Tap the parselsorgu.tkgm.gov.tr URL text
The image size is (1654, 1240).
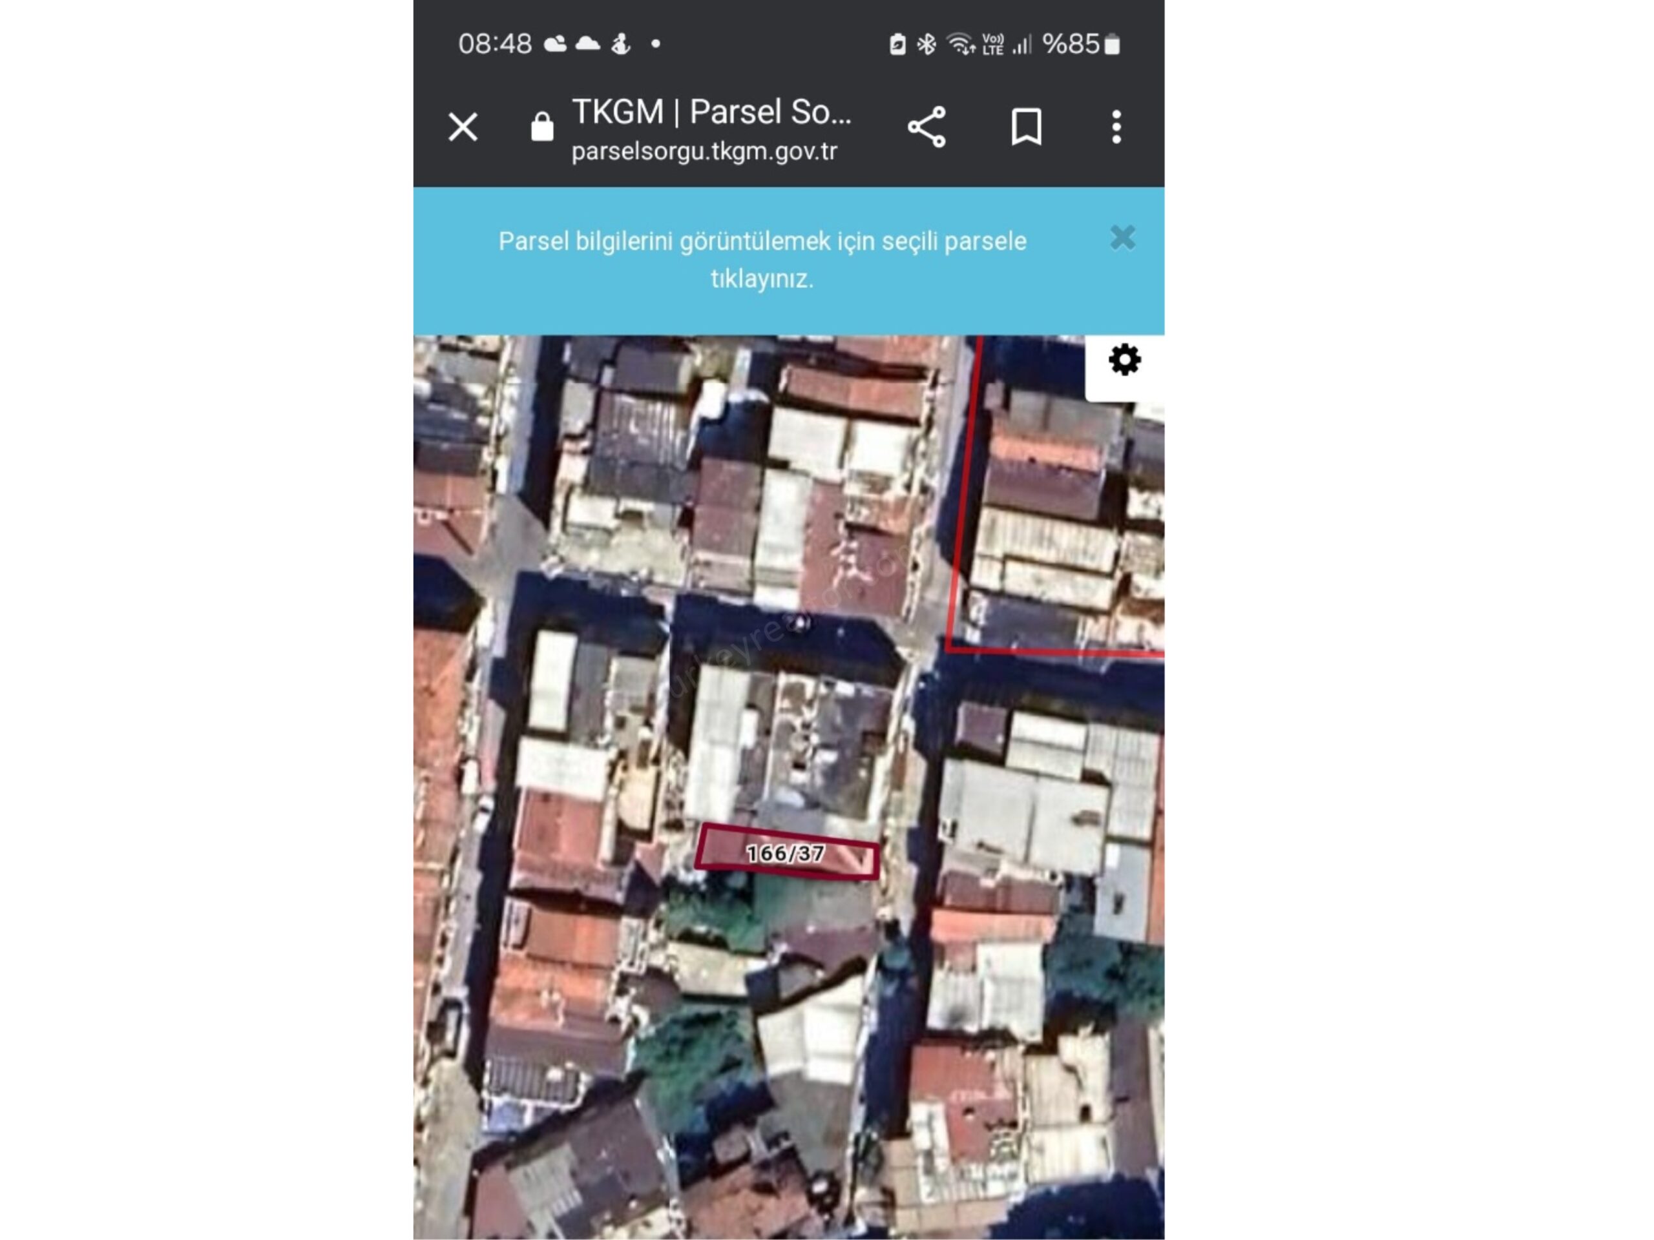[704, 152]
